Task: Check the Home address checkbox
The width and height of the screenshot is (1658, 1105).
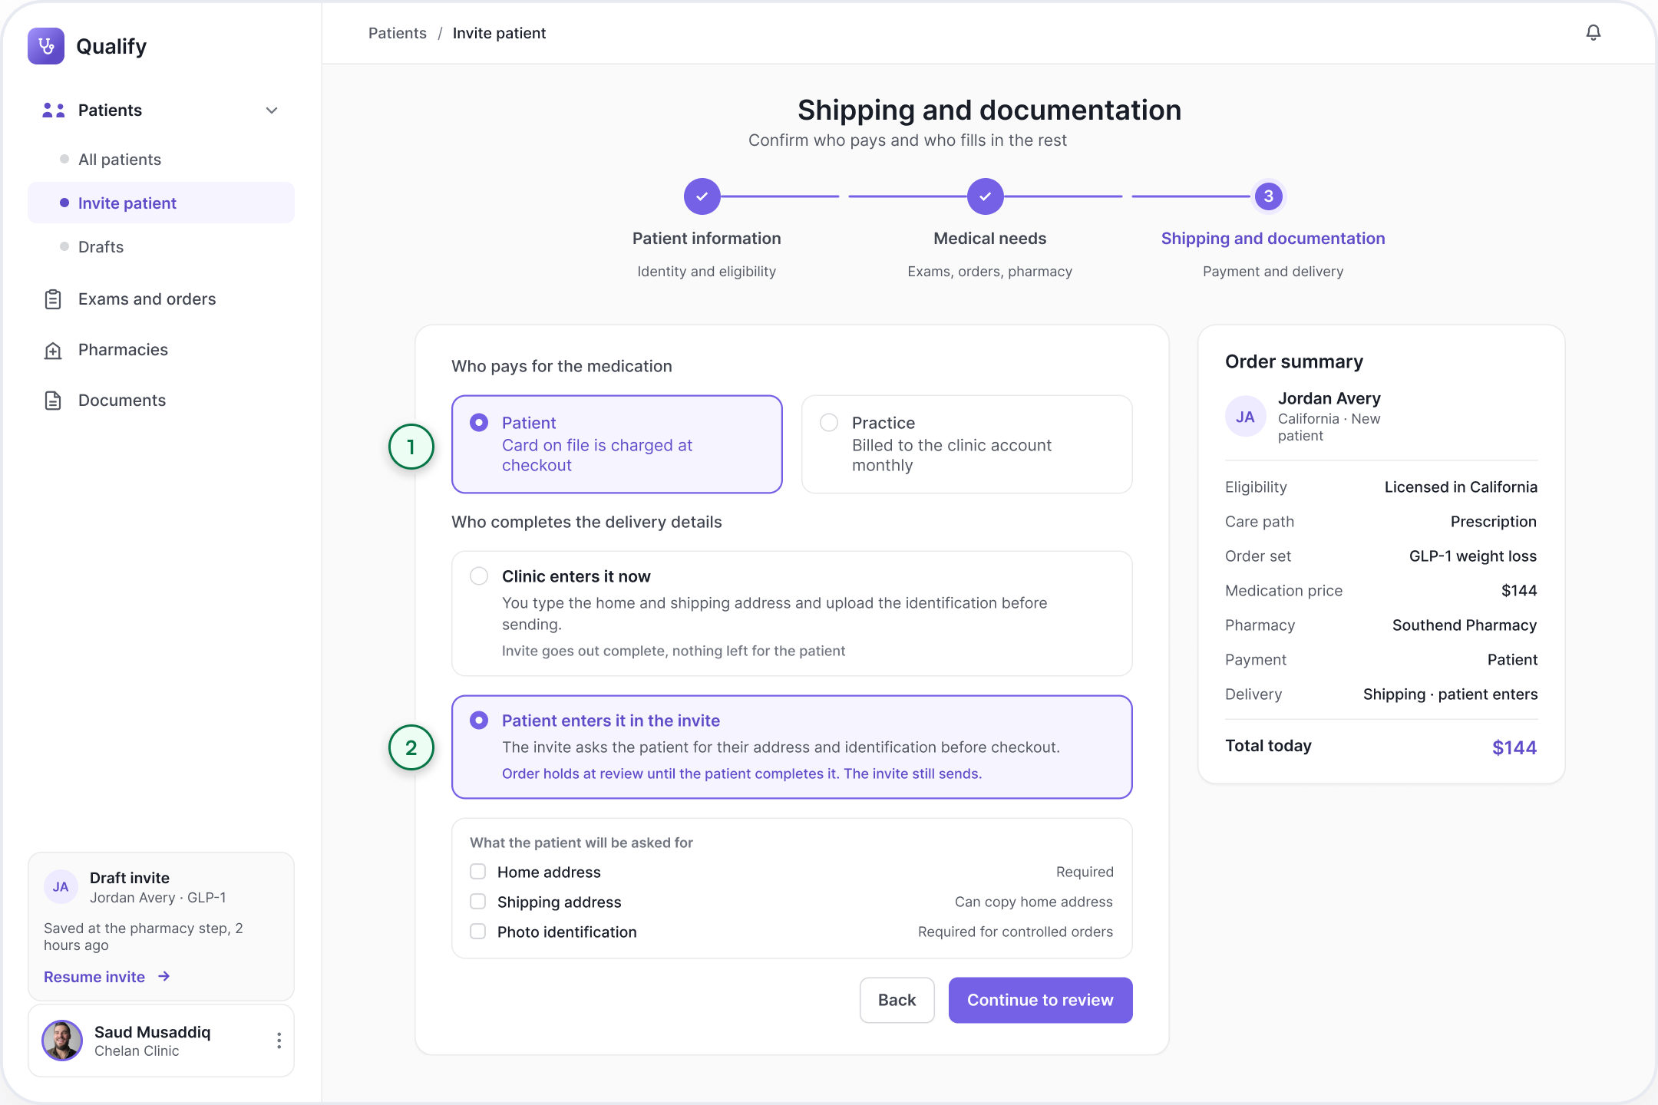Action: click(x=477, y=872)
